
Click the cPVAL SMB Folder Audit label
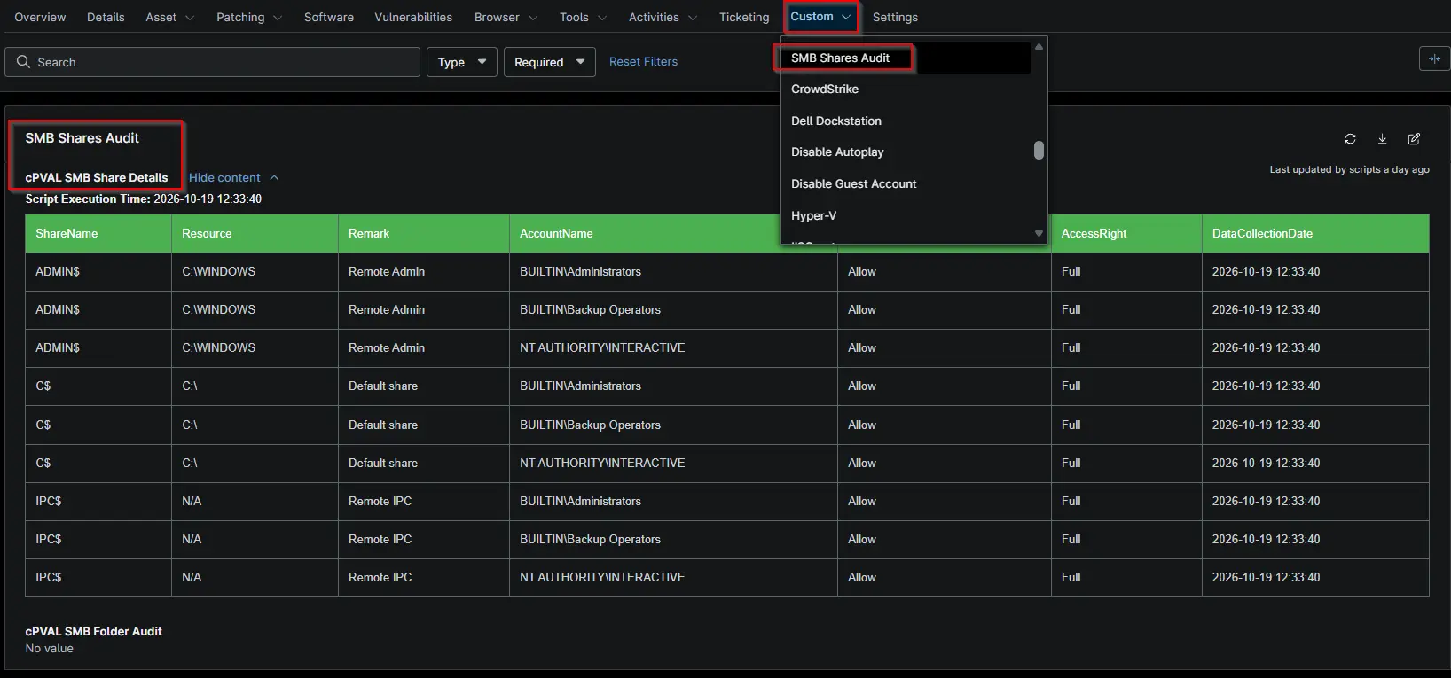94,632
